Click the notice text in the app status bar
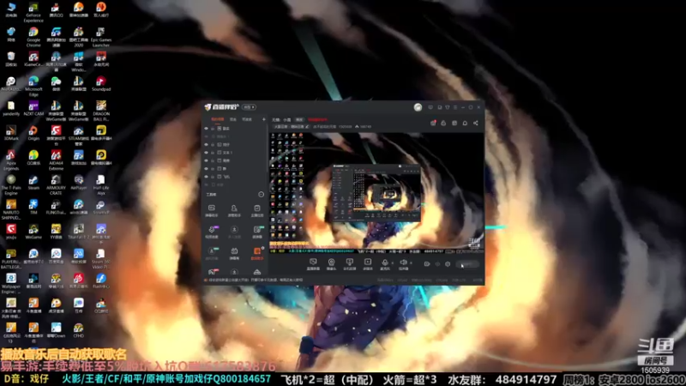686x386 pixels. coord(256,280)
